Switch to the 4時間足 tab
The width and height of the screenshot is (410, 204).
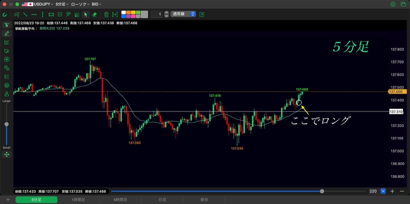(120, 200)
